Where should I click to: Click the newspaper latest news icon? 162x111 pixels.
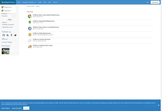click(30, 46)
